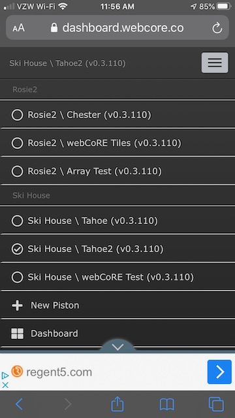Select Ski House \ Tahoe radio button
Screen dimensions: 235x418
pos(18,221)
